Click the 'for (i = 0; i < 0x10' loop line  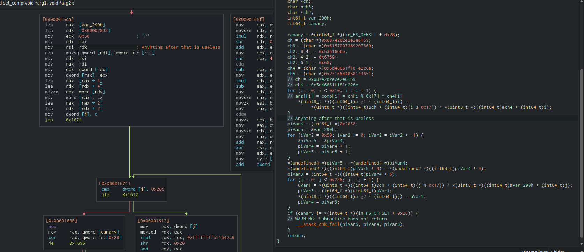332,91
